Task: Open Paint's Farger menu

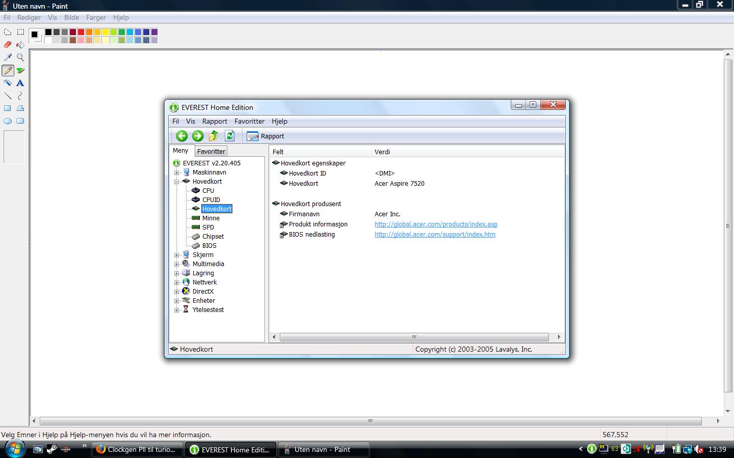Action: (x=96, y=17)
